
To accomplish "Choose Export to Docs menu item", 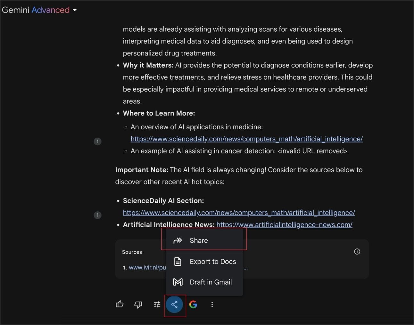I will 204,262.
